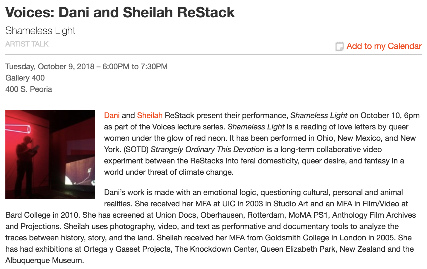Click the Voices: Dani and Sheilah ReStack heading
This screenshot has width=427, height=269.
click(x=120, y=12)
